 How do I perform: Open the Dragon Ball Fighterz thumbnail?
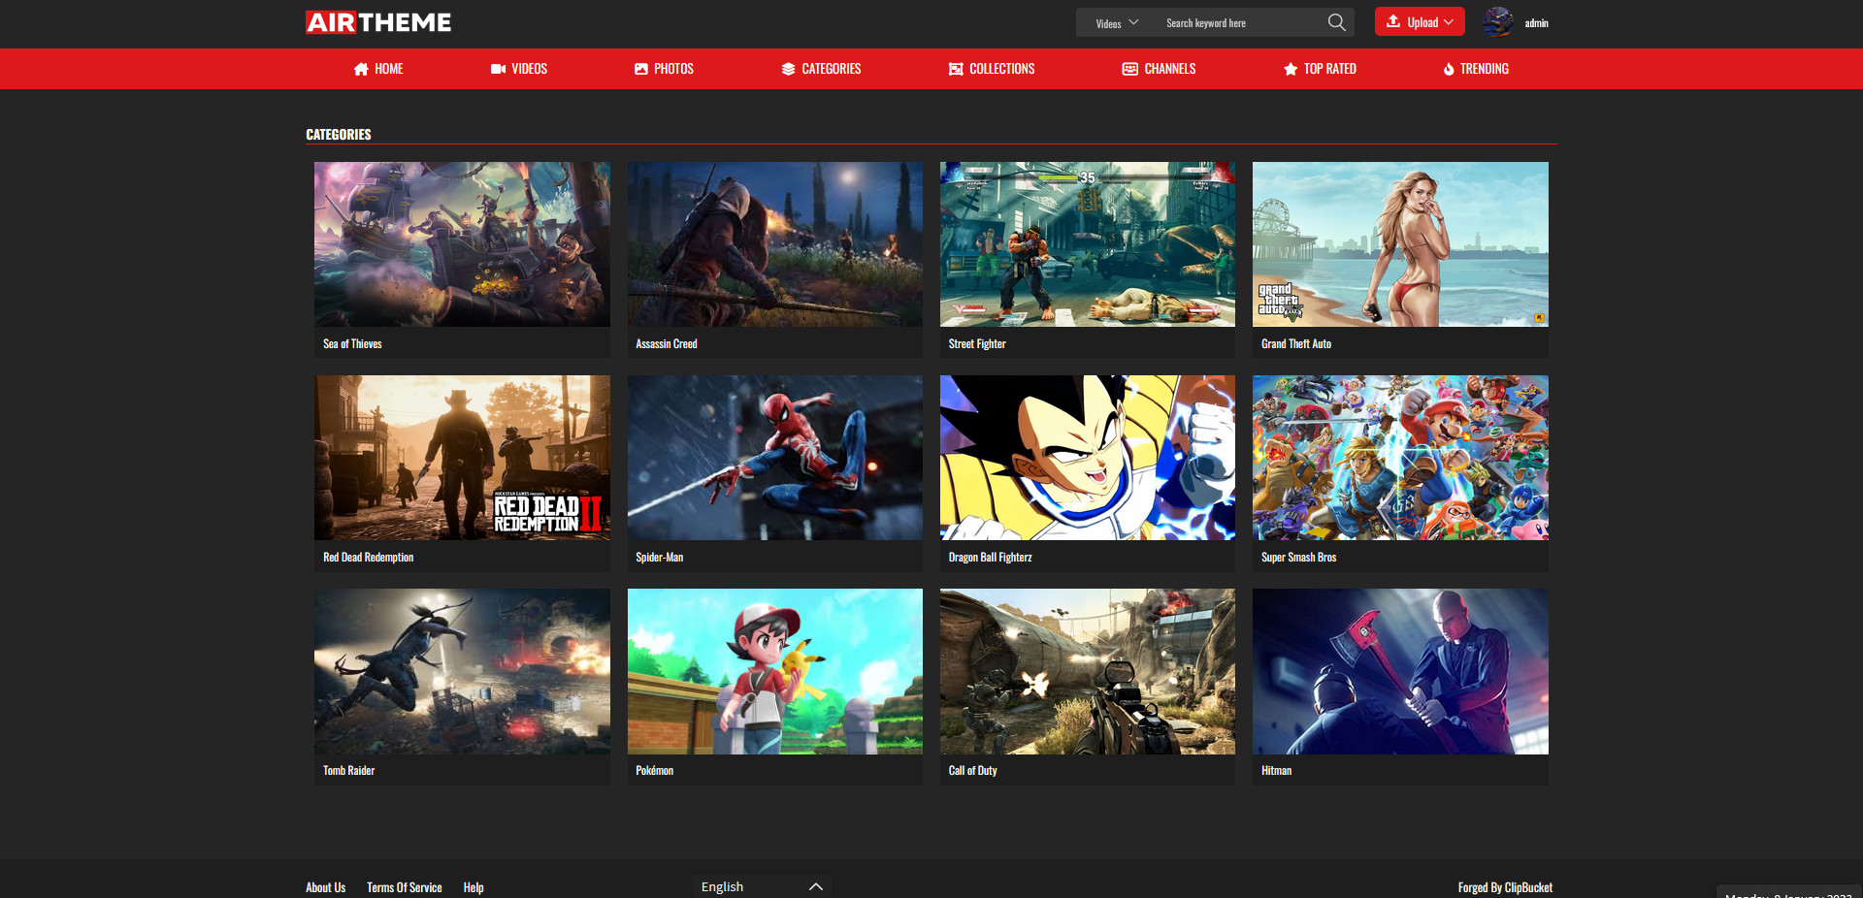[x=1087, y=458]
